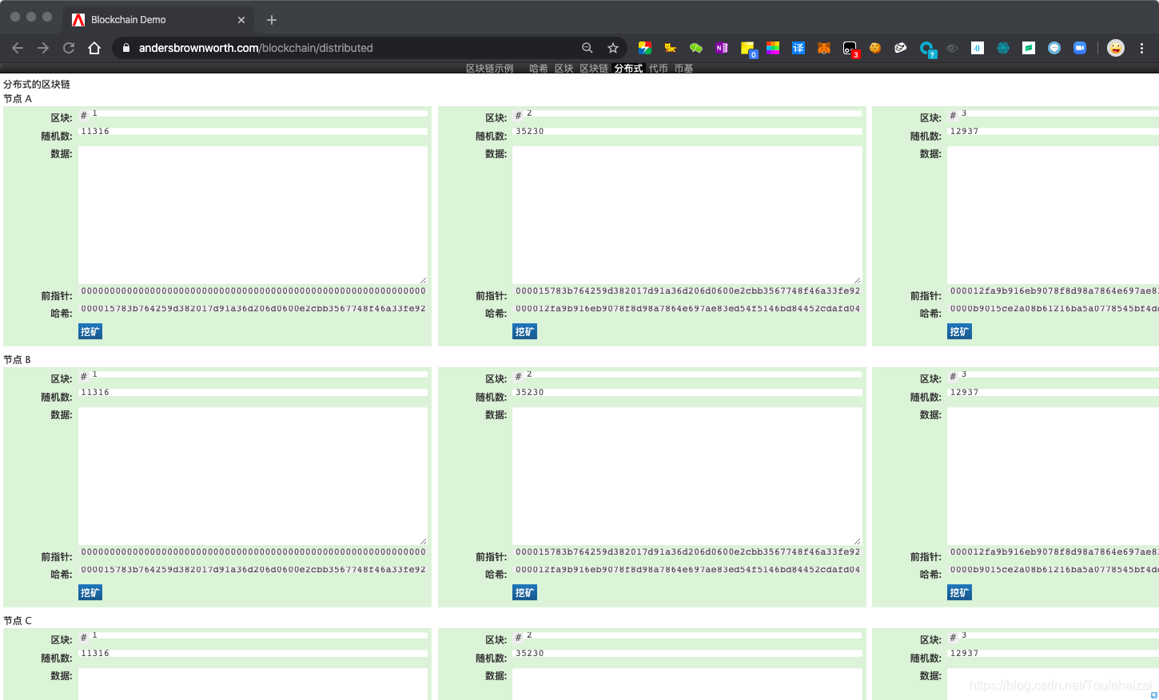The height and width of the screenshot is (700, 1159).
Task: Click the address bar URL
Action: [x=256, y=48]
